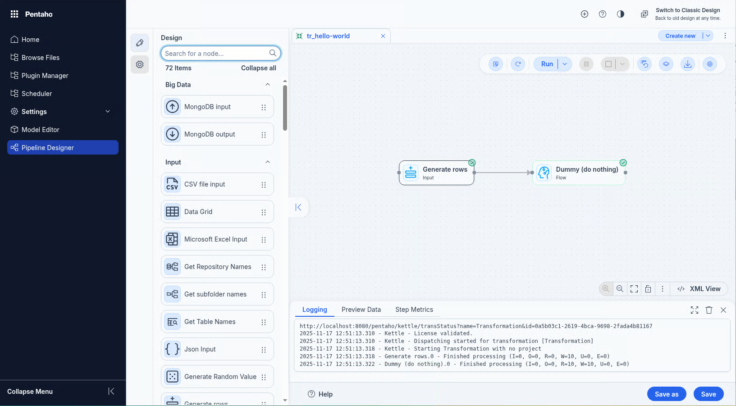Viewport: 736px width, 406px height.
Task: Toggle the Design panel collapse arrow
Action: click(x=298, y=207)
